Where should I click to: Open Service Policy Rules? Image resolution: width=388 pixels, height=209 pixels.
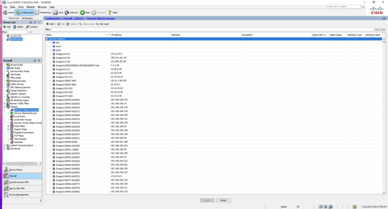tap(20, 71)
